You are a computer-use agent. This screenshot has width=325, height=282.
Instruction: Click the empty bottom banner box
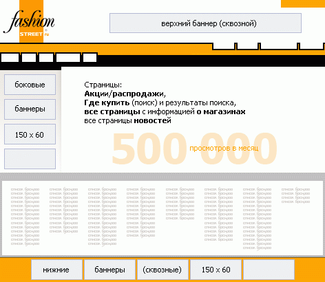[x=269, y=270]
